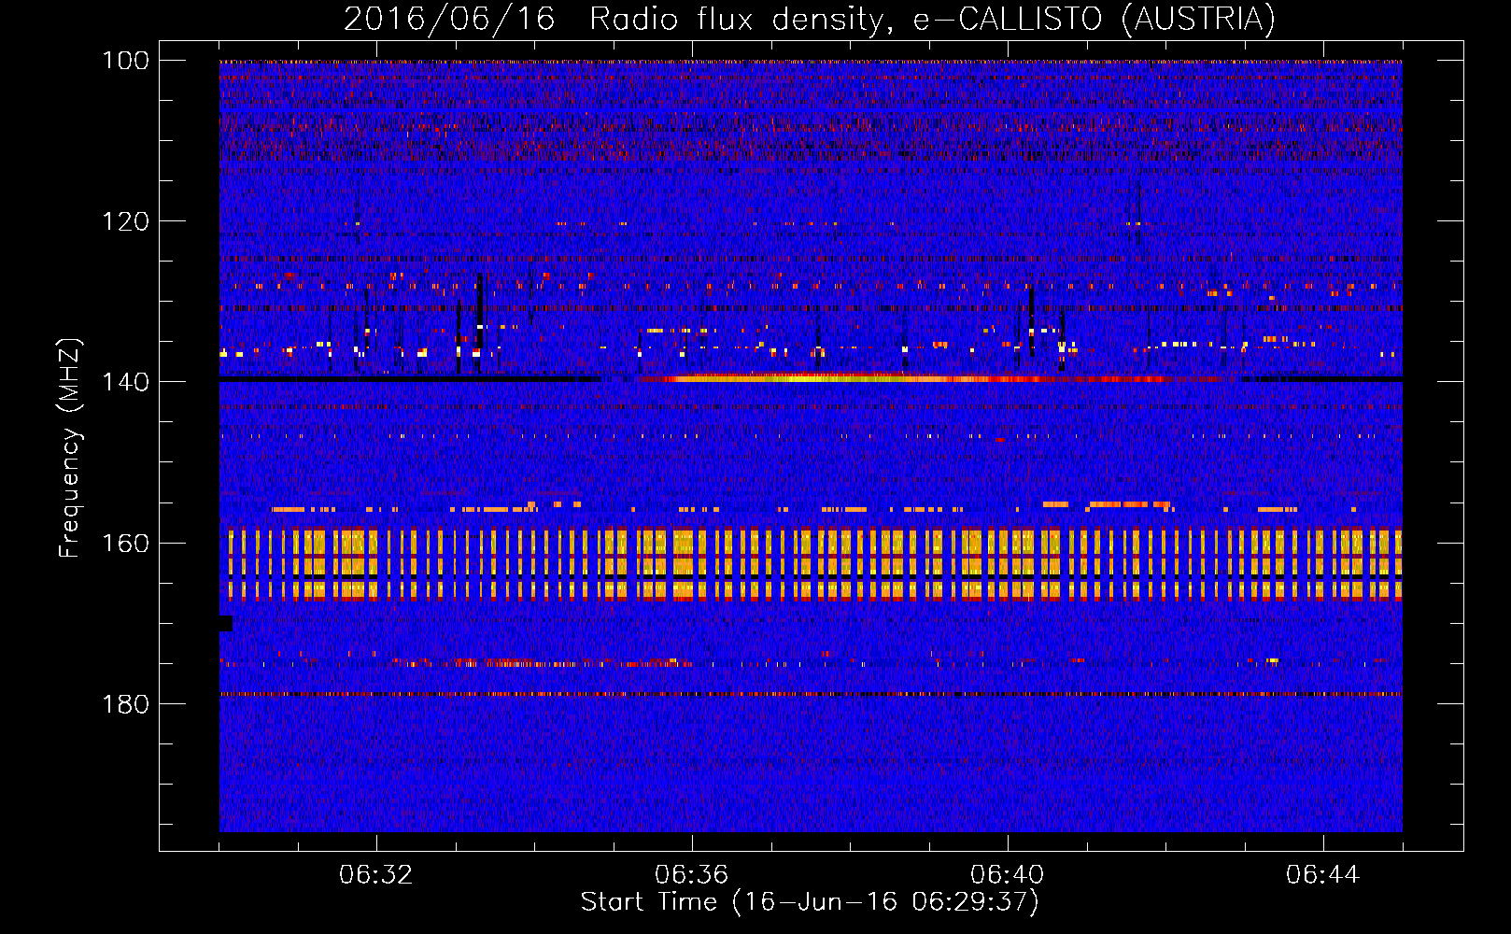Click the 160 frequency tick label

[x=125, y=543]
